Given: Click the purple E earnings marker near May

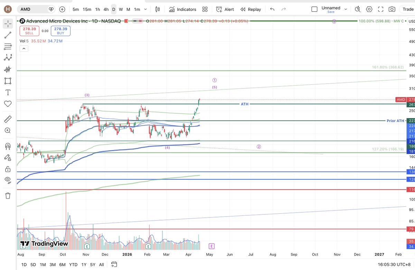Looking at the screenshot, I should [212, 246].
